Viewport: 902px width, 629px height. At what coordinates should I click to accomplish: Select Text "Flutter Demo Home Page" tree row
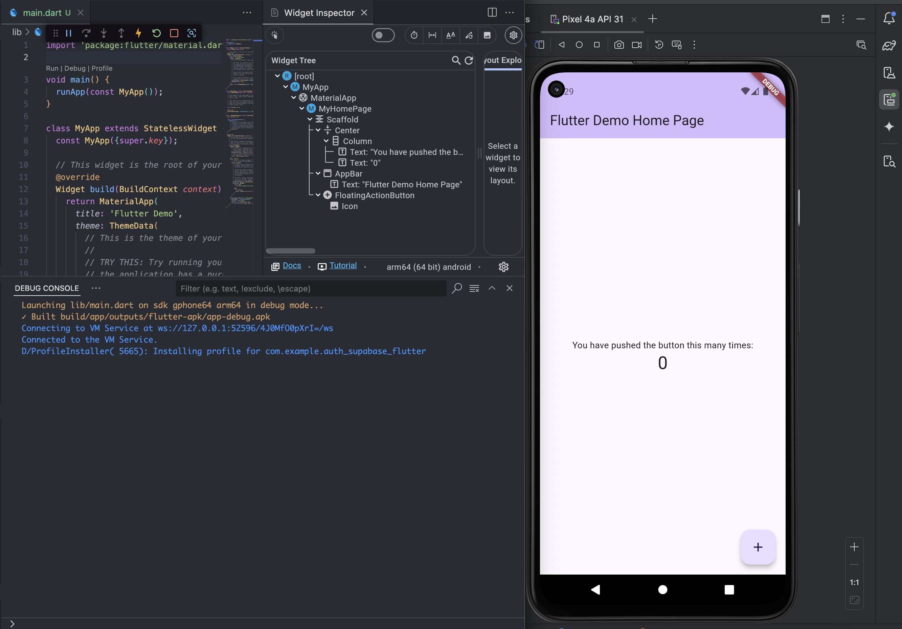397,184
